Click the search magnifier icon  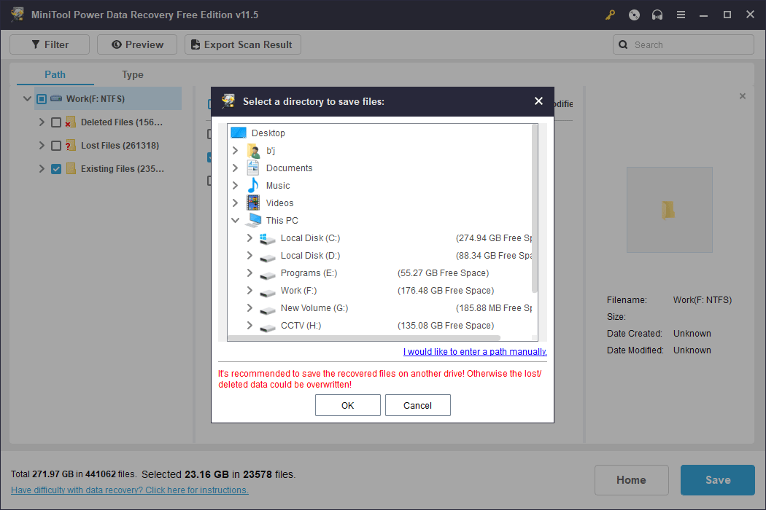[623, 44]
